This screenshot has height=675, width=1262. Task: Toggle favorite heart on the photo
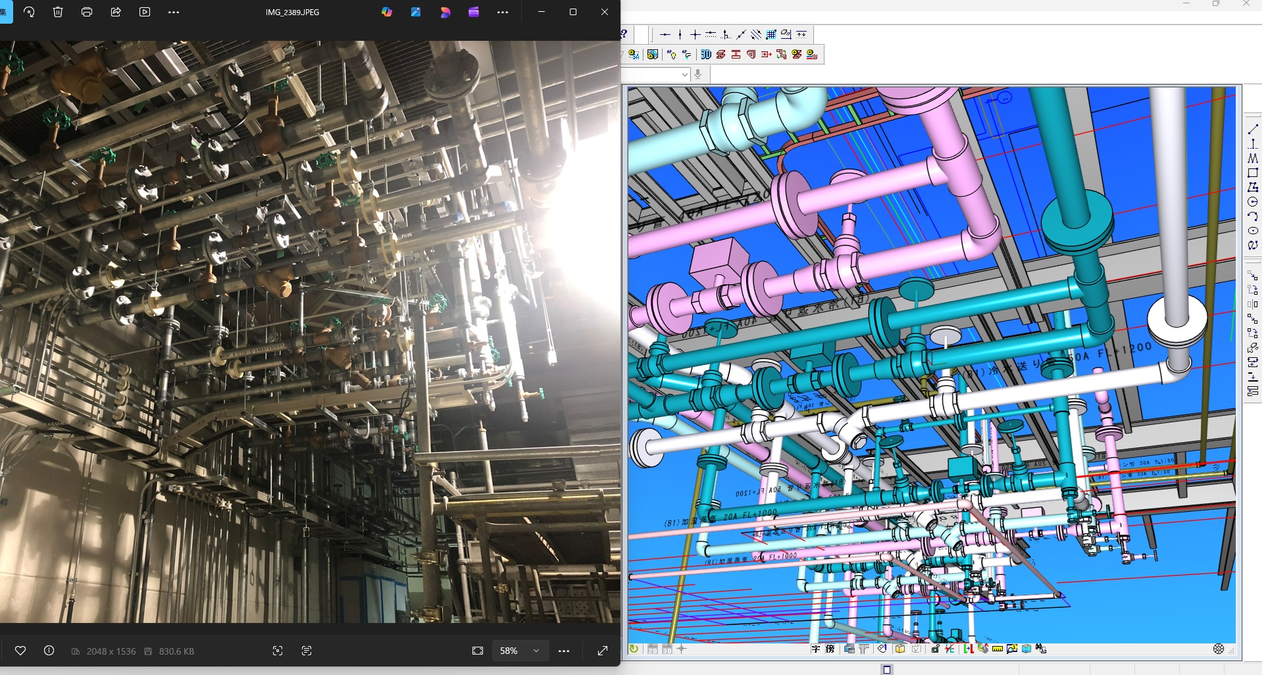[x=20, y=651]
